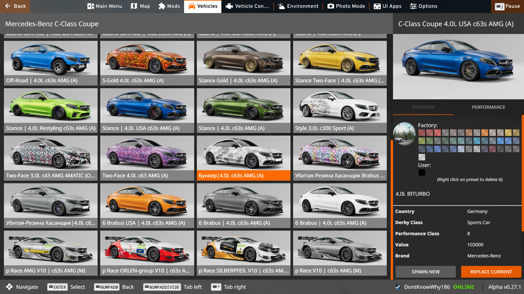Select the p Race SILBERPFEIL V10 tile
524x294 pixels.
244,253
